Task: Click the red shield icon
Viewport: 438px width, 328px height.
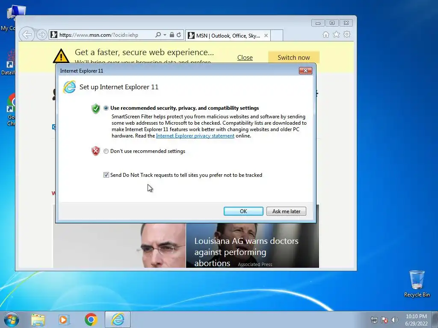Action: pos(95,151)
